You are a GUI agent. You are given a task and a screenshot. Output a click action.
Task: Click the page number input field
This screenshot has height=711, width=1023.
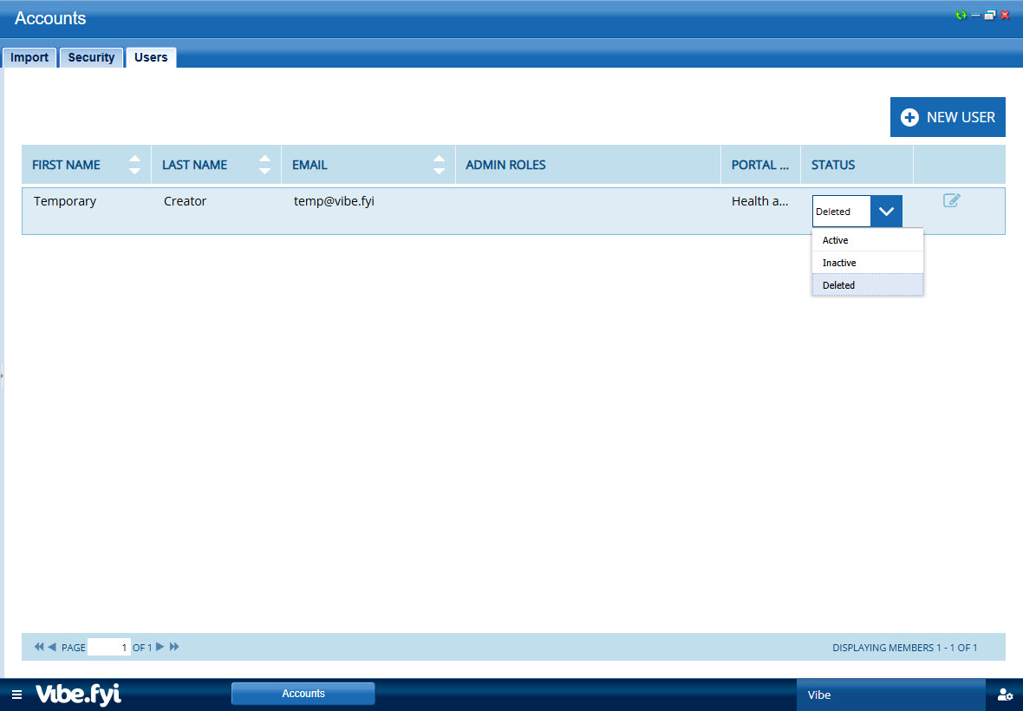109,647
